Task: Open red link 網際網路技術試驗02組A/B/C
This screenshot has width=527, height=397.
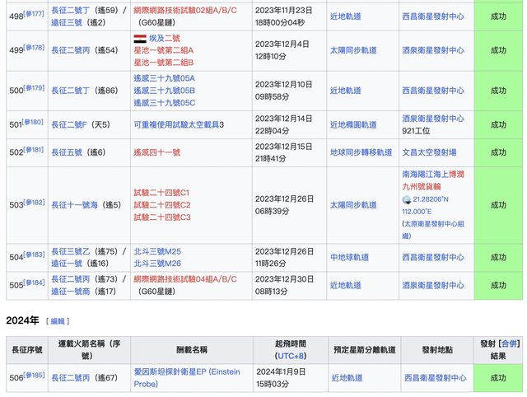Action: point(185,11)
